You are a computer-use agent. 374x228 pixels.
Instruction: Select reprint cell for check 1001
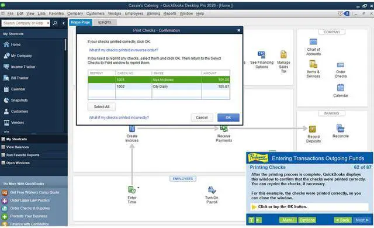point(102,80)
